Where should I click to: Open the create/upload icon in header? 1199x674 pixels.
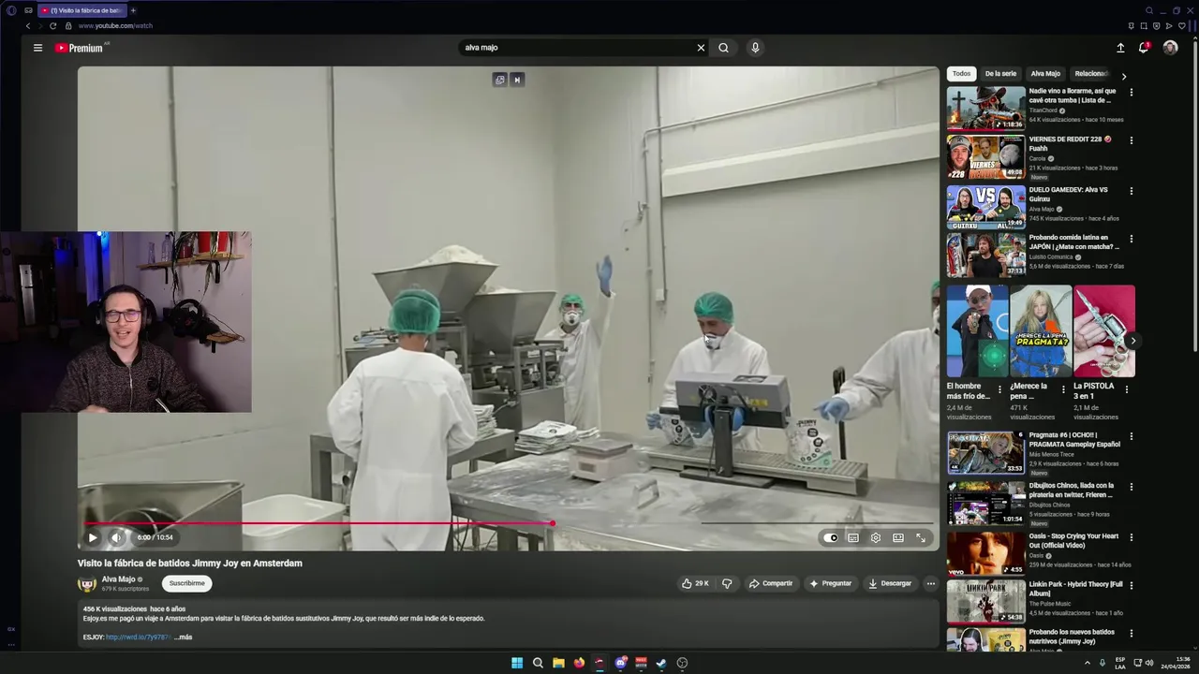tap(1120, 48)
